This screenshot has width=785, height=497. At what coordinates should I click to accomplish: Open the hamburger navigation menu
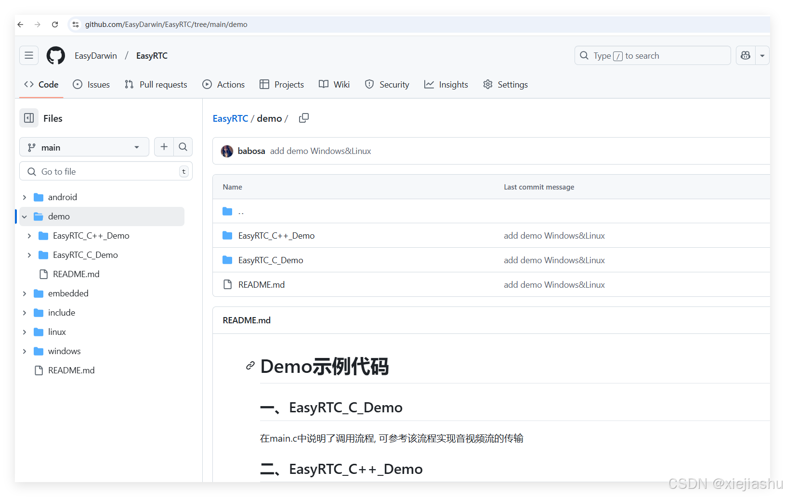click(x=29, y=55)
